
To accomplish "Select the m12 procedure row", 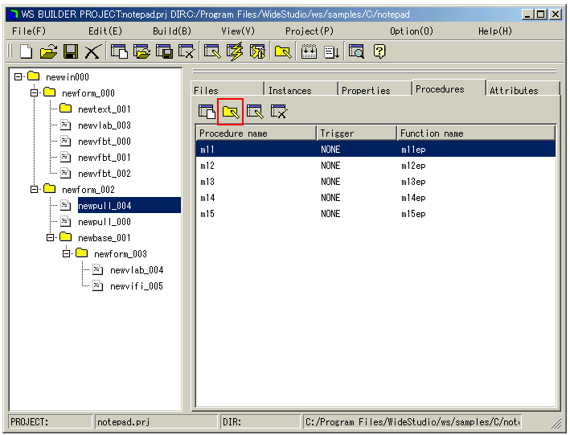I will click(375, 165).
